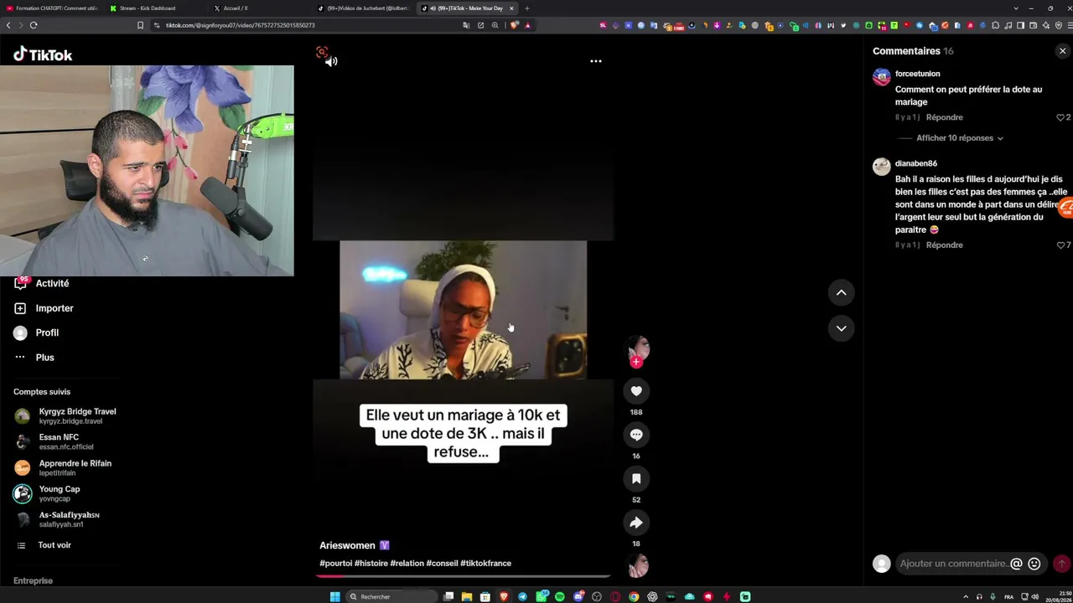
Task: Open sound disc thumbnail below share
Action: pos(638,566)
